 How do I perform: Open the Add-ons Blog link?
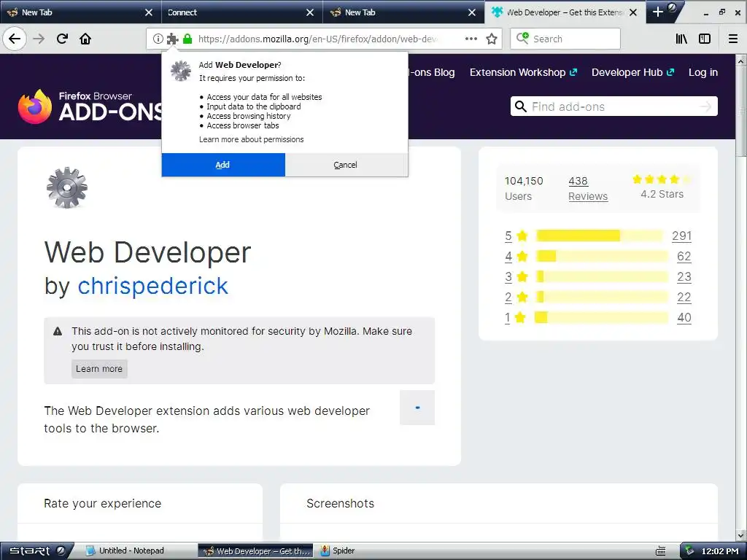[432, 72]
